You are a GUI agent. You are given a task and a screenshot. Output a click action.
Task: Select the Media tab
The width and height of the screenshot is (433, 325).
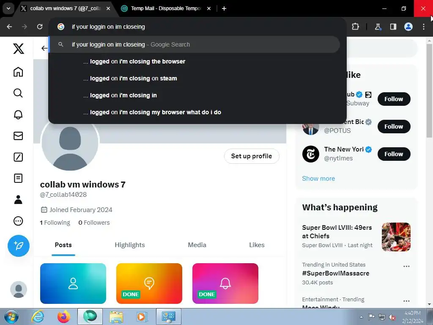click(x=197, y=245)
